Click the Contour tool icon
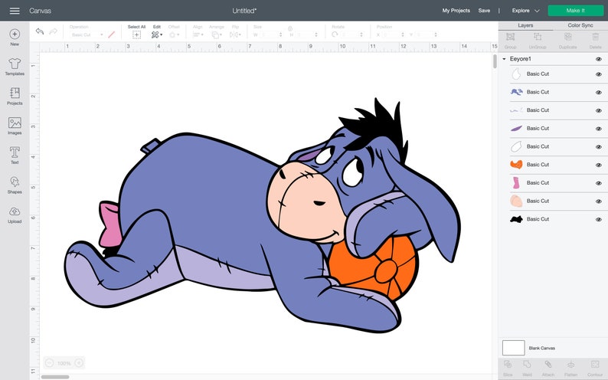Image resolution: width=608 pixels, height=380 pixels. point(595,365)
